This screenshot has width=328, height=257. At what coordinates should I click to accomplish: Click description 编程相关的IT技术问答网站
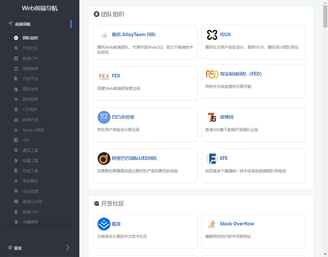228,236
